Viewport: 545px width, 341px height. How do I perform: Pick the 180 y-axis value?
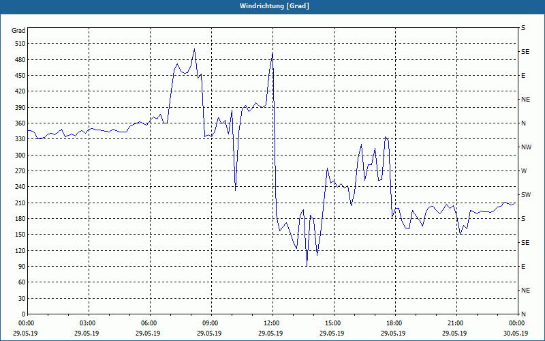pos(20,219)
